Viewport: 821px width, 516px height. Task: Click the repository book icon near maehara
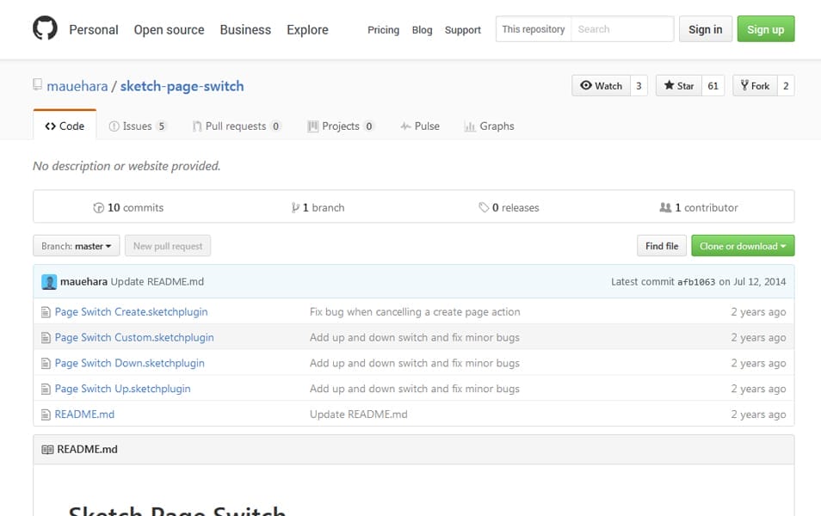click(38, 85)
